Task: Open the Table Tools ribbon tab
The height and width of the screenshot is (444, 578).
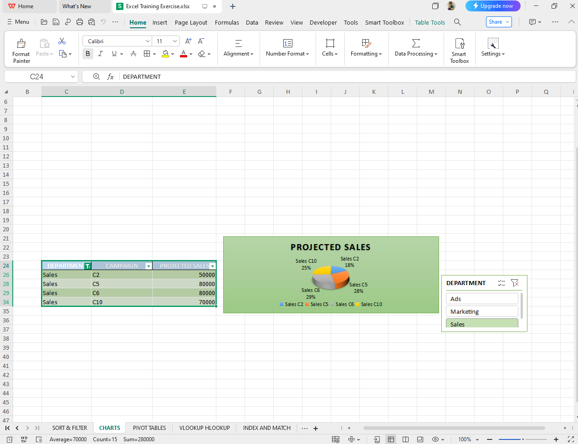Action: (430, 22)
